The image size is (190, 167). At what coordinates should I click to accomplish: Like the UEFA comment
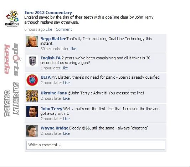pos(66,83)
